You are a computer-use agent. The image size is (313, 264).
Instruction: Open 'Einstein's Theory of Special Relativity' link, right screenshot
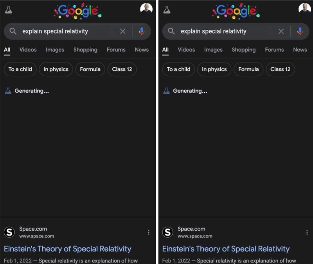tap(226, 249)
